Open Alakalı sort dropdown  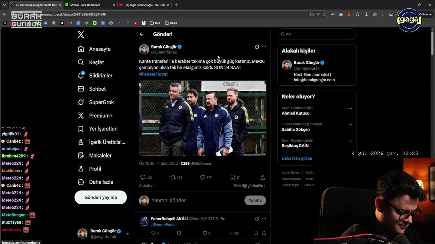point(146,186)
